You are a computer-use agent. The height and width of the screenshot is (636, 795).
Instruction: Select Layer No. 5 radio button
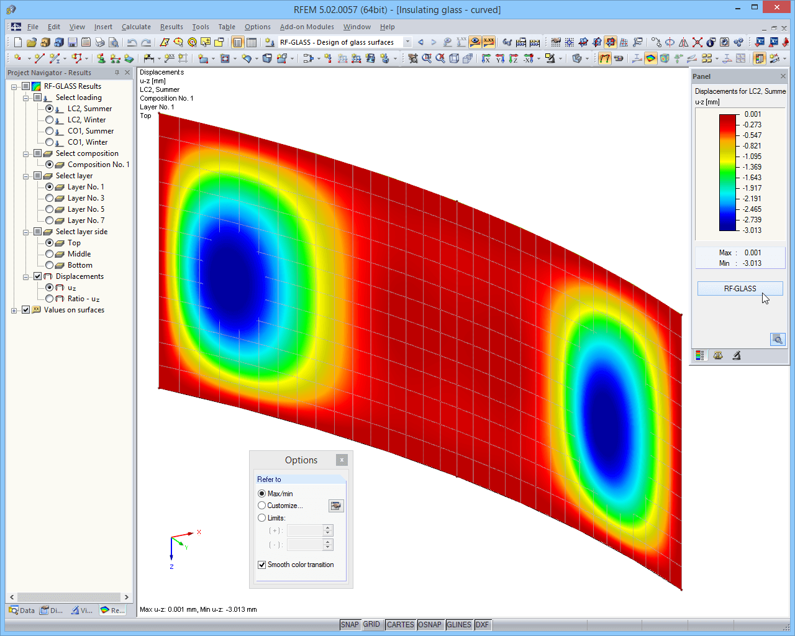50,209
